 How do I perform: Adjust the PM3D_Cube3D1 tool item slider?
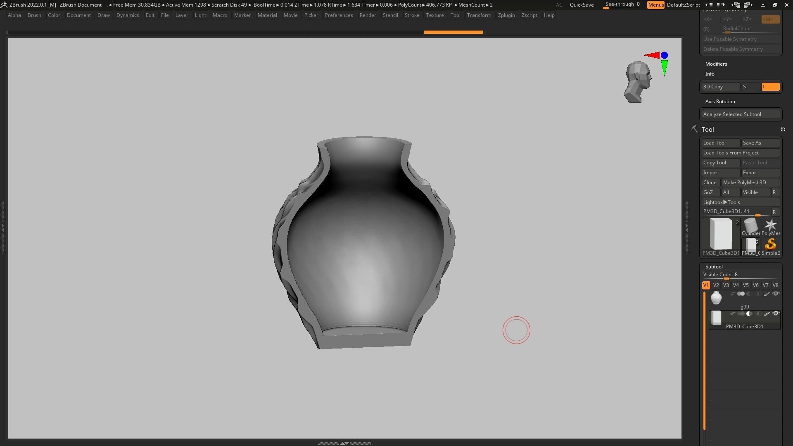736,212
